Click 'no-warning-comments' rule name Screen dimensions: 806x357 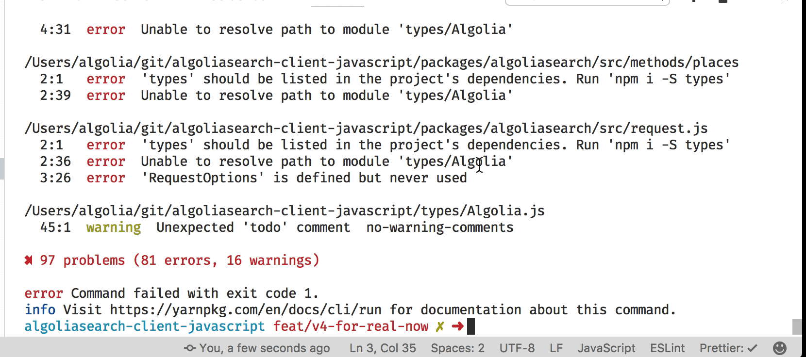click(440, 227)
